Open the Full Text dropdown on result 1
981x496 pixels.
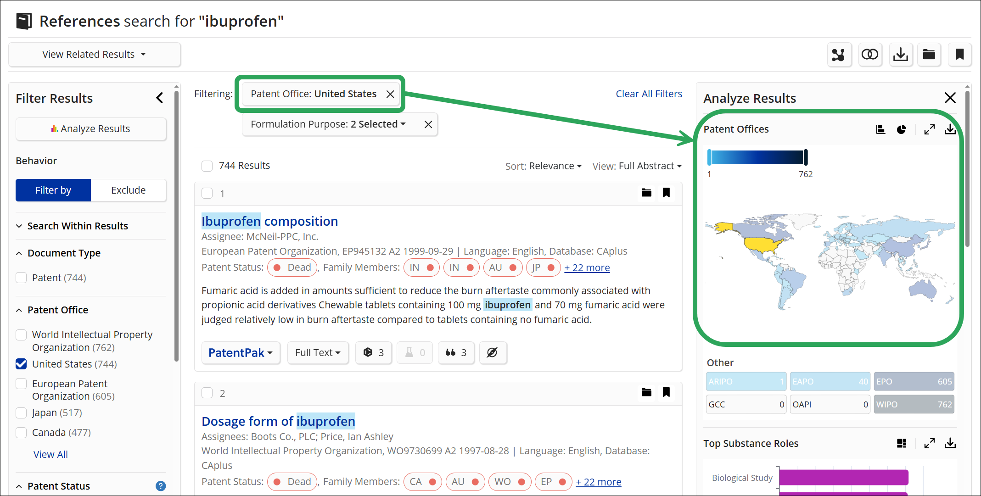[318, 352]
